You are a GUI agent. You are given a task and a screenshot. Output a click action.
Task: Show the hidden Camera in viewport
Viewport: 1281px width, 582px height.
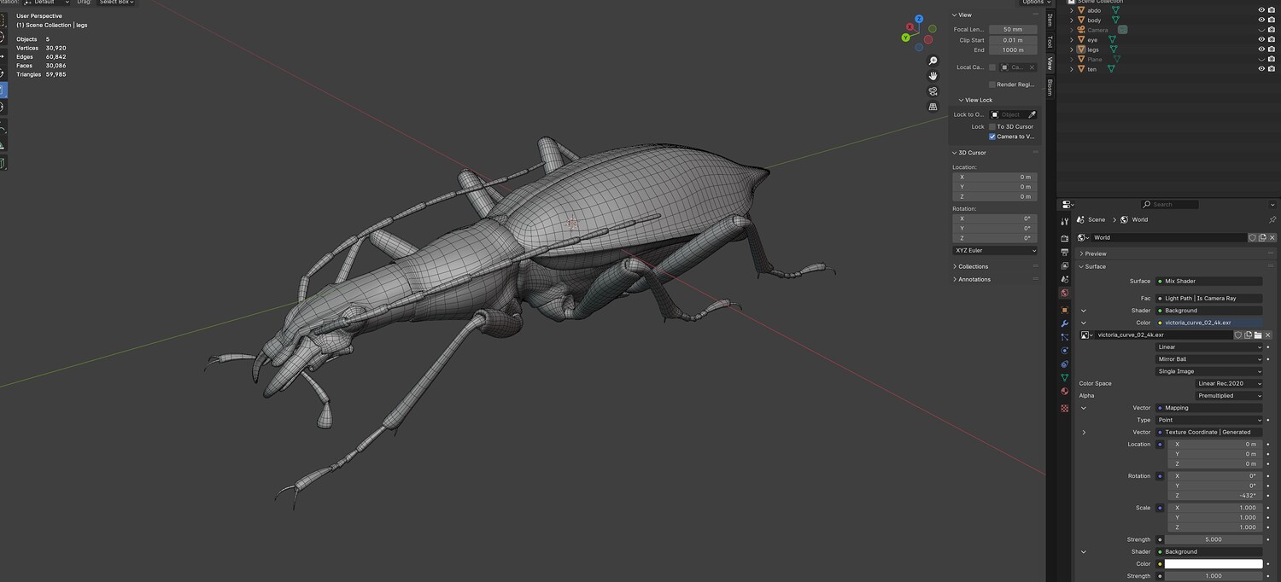[x=1261, y=30]
